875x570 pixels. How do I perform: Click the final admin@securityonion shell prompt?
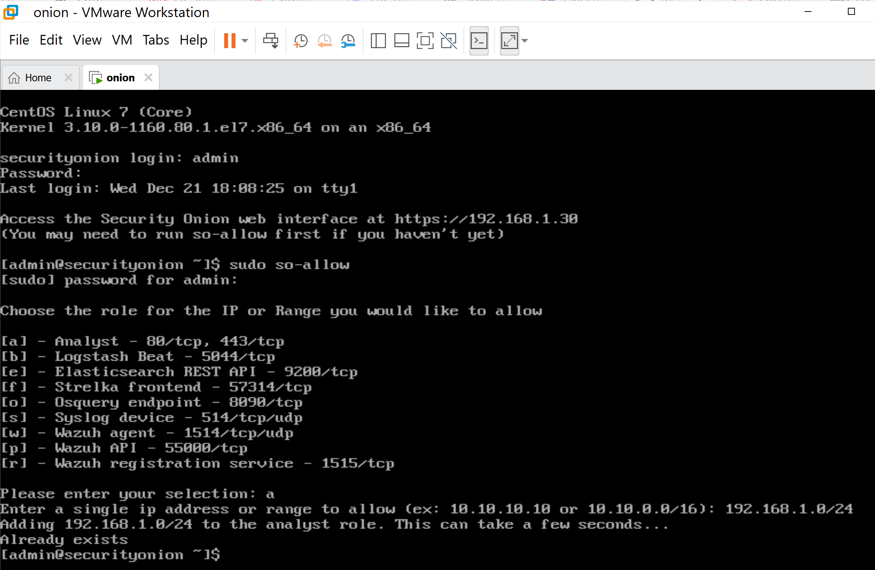click(110, 555)
